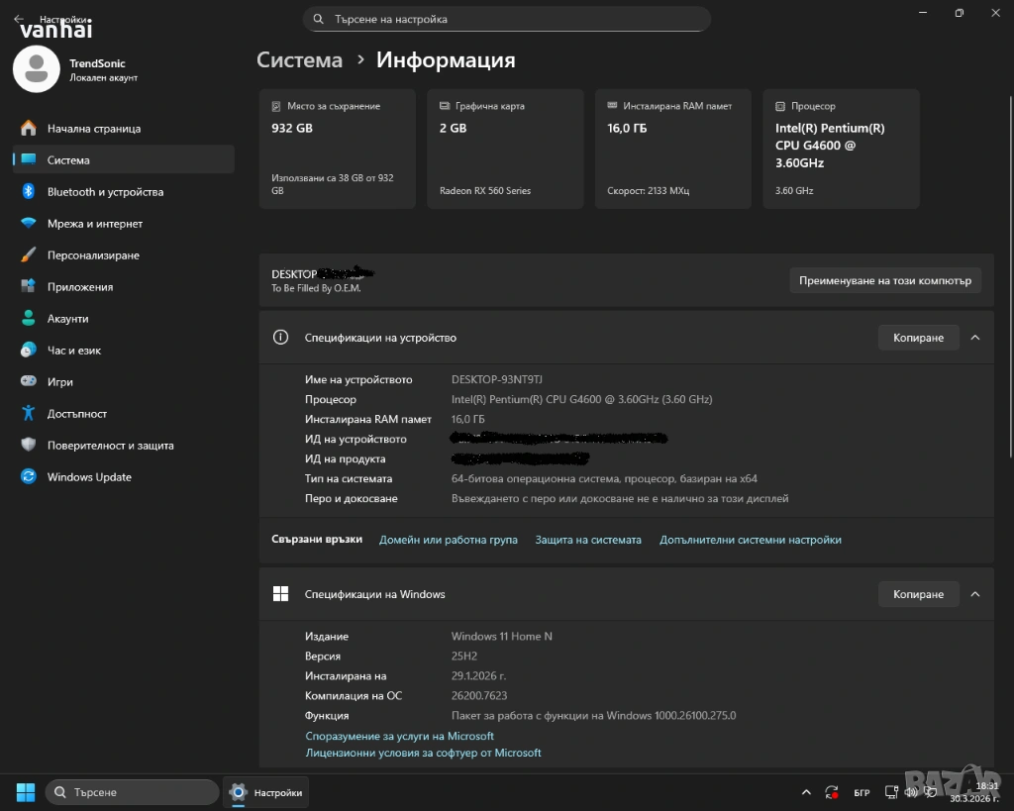Open Windows Update page
This screenshot has width=1014, height=811.
89,477
